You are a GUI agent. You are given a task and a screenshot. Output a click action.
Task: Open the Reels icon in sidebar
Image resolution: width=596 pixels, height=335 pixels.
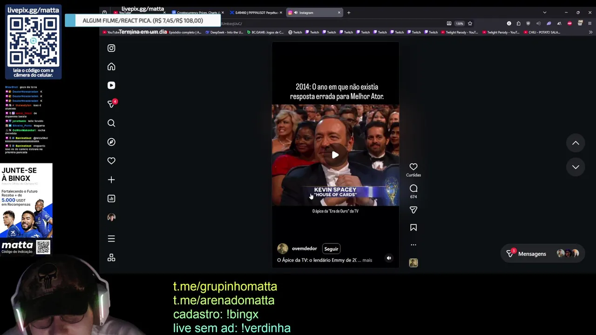[111, 86]
